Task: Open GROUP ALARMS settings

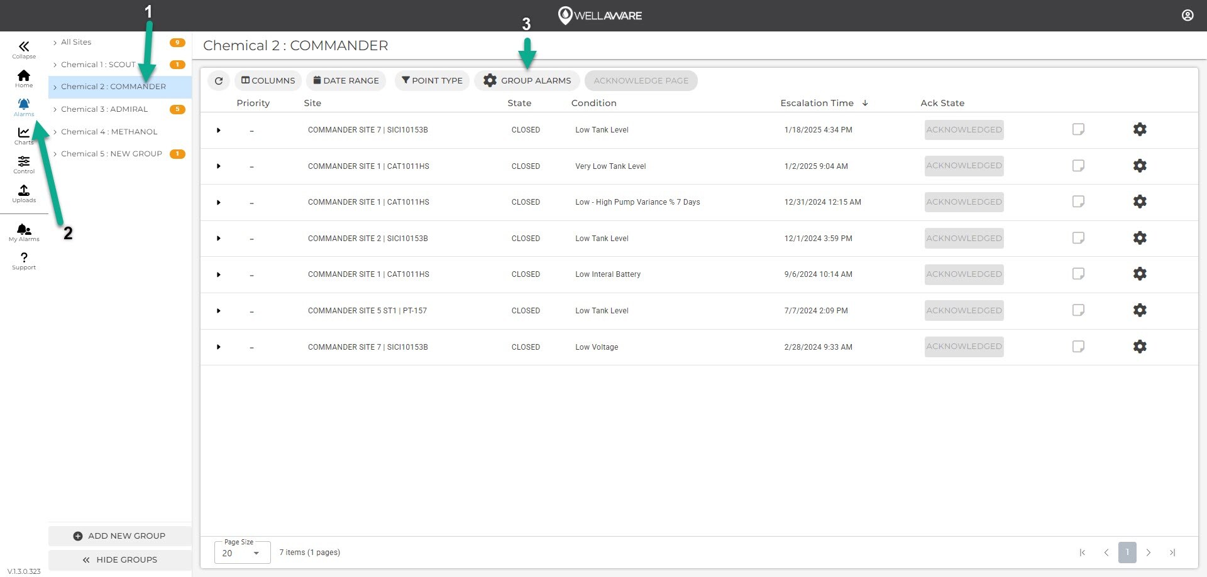Action: (527, 80)
